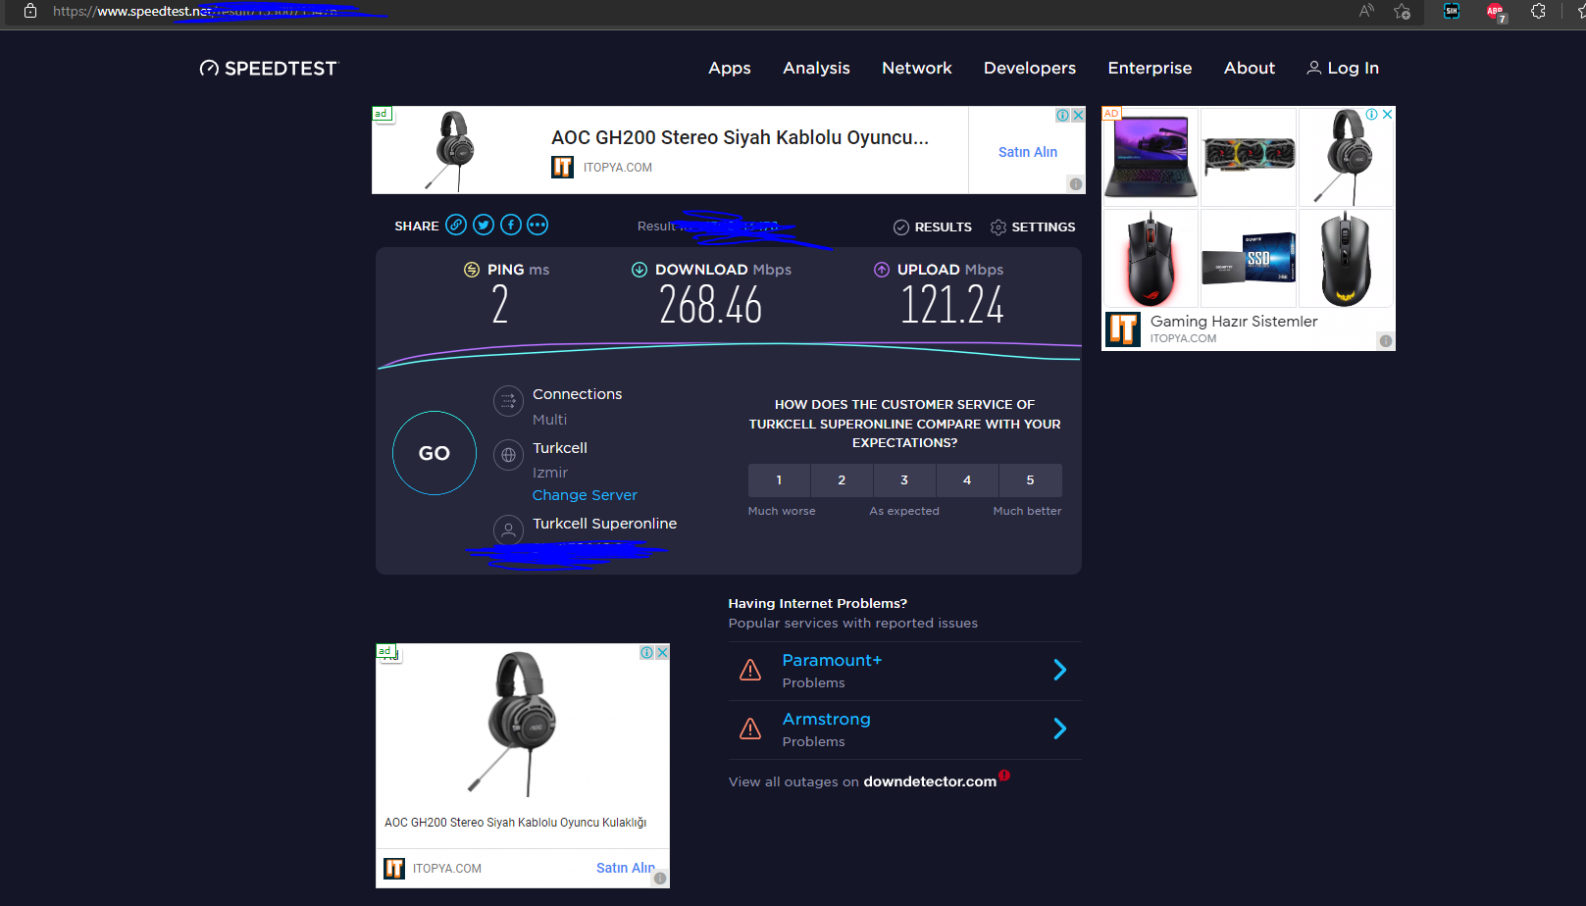
Task: Open downdetector.com link
Action: (x=930, y=781)
